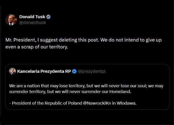Open the @donaldtusk handle
The image size is (174, 125).
[32, 23]
